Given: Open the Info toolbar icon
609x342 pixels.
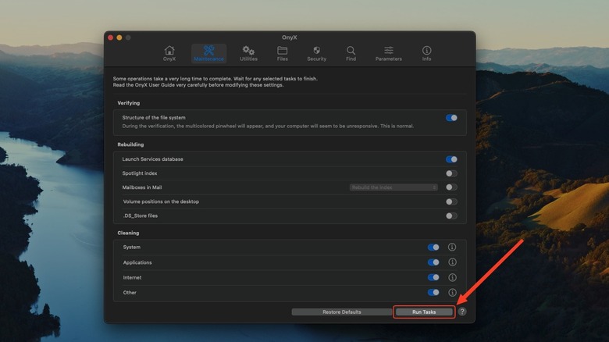Looking at the screenshot, I should coord(426,53).
